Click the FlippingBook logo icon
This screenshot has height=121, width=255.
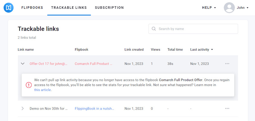8,8
